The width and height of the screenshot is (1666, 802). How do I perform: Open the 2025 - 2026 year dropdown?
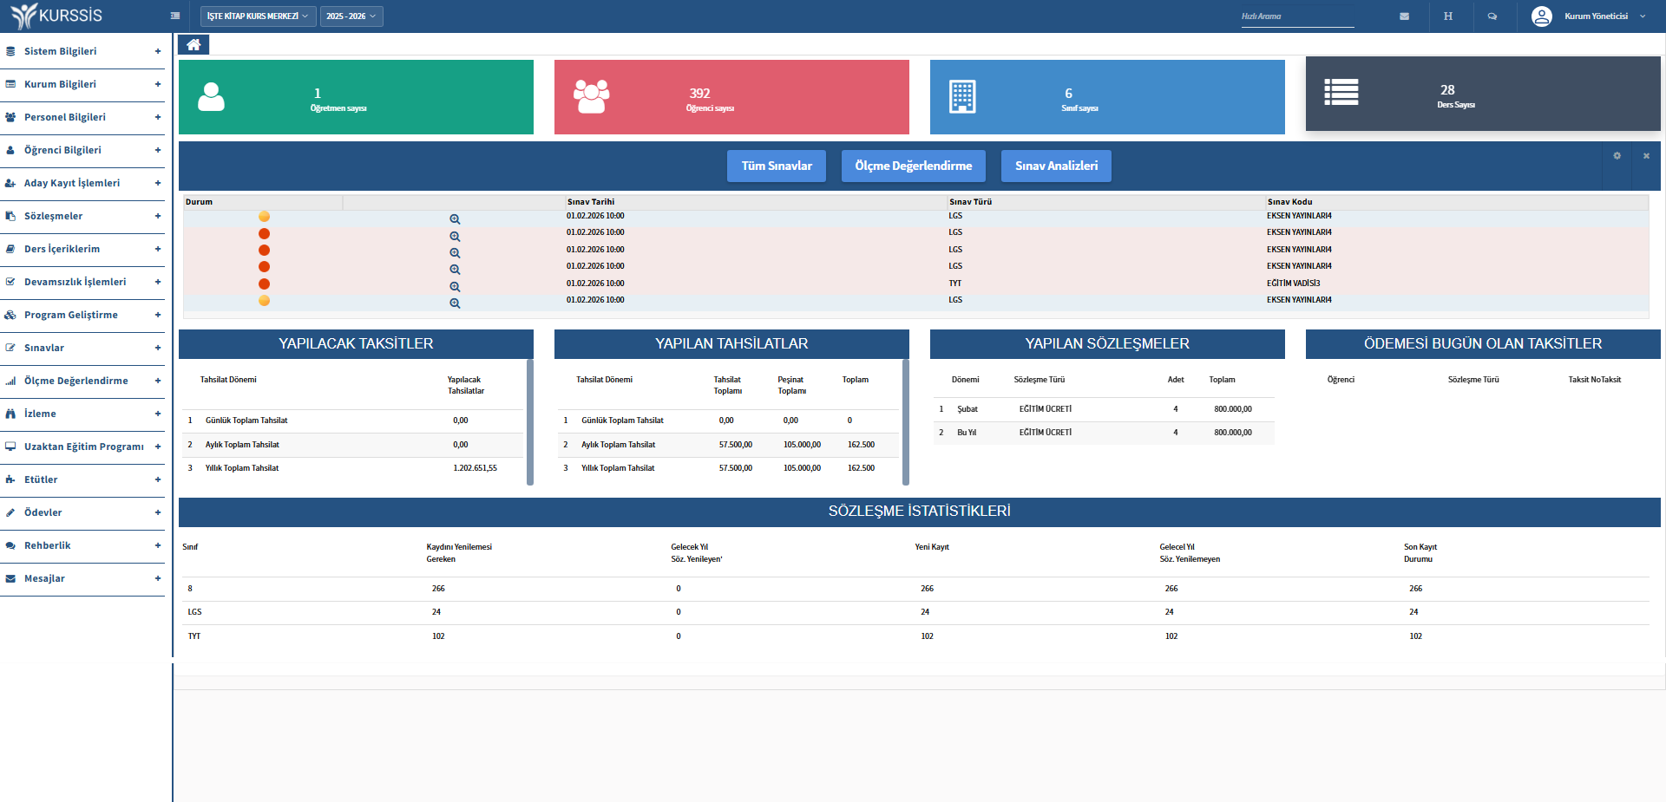coord(351,16)
